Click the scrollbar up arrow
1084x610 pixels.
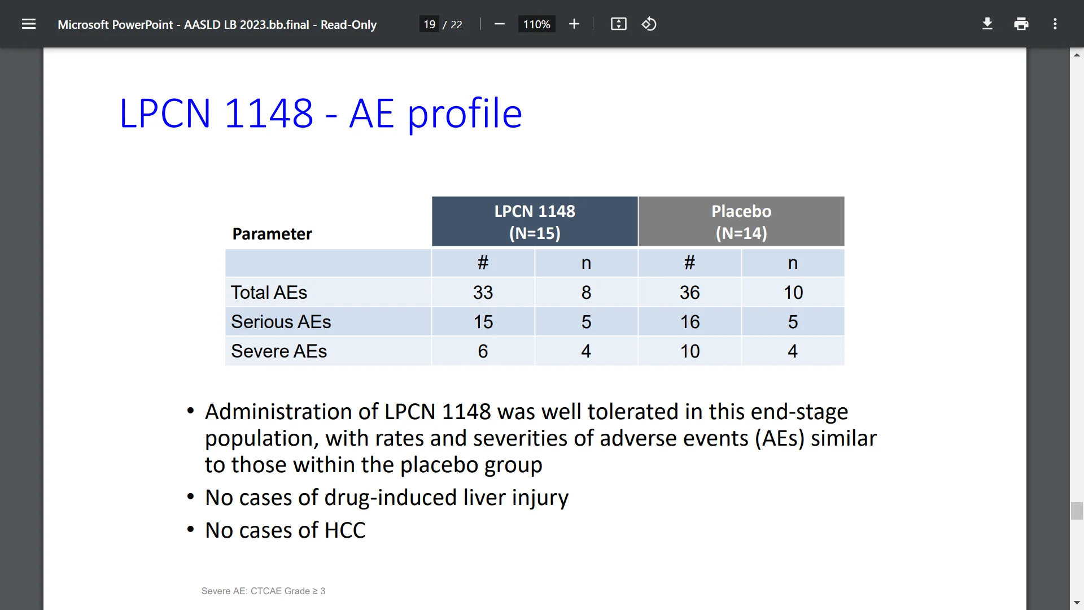coord(1077,54)
